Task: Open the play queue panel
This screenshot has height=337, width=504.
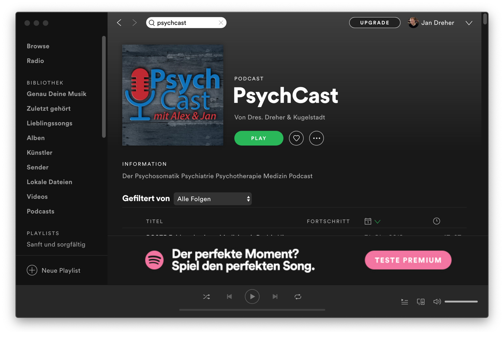Action: [x=404, y=301]
